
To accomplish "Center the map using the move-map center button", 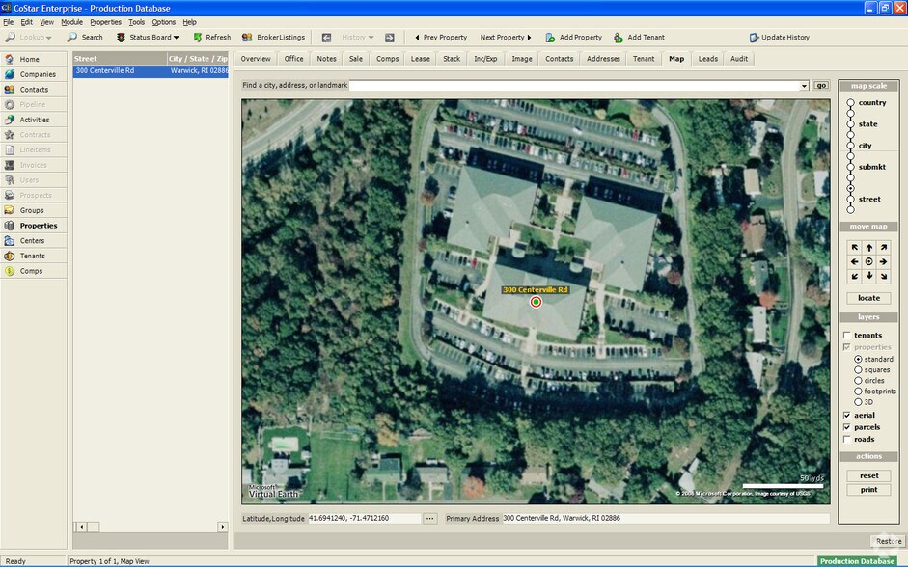I will point(868,261).
